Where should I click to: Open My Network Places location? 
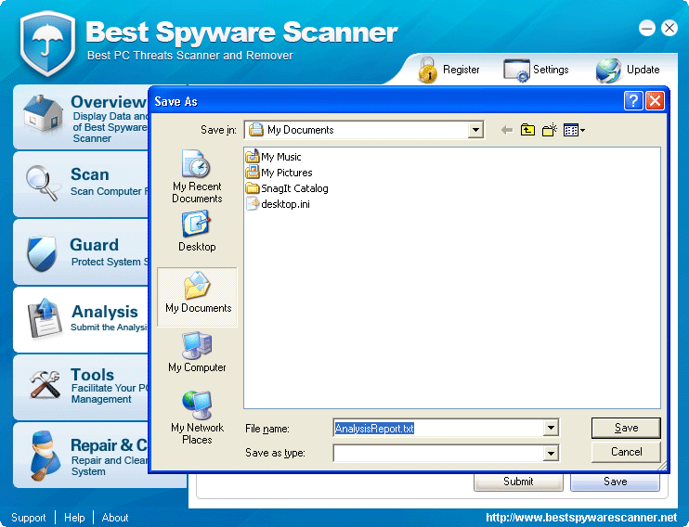pyautogui.click(x=197, y=418)
